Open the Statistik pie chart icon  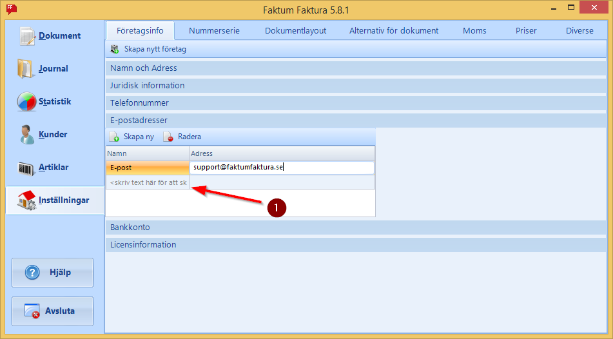point(26,102)
